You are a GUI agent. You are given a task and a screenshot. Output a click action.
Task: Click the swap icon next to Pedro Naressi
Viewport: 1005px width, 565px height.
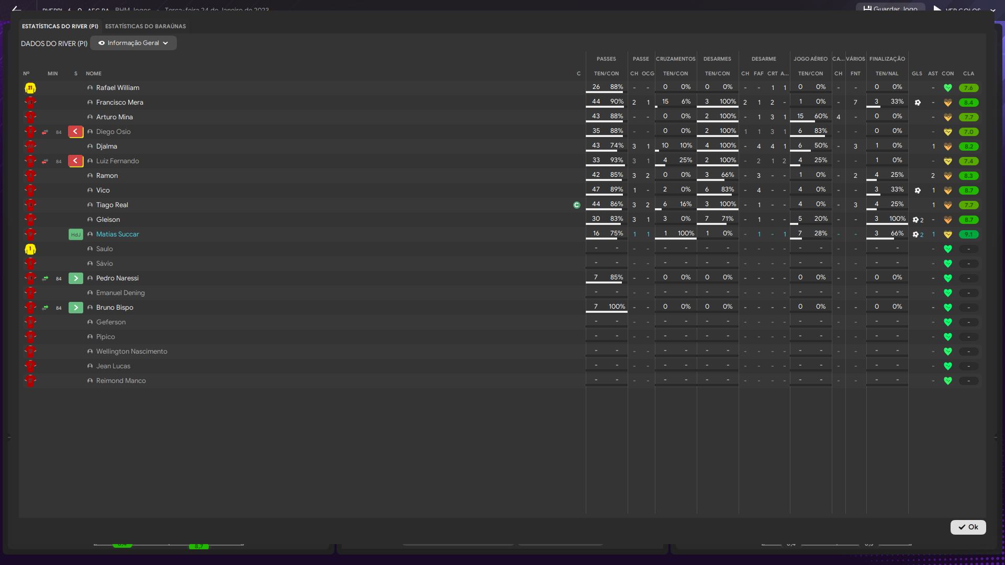click(x=45, y=278)
